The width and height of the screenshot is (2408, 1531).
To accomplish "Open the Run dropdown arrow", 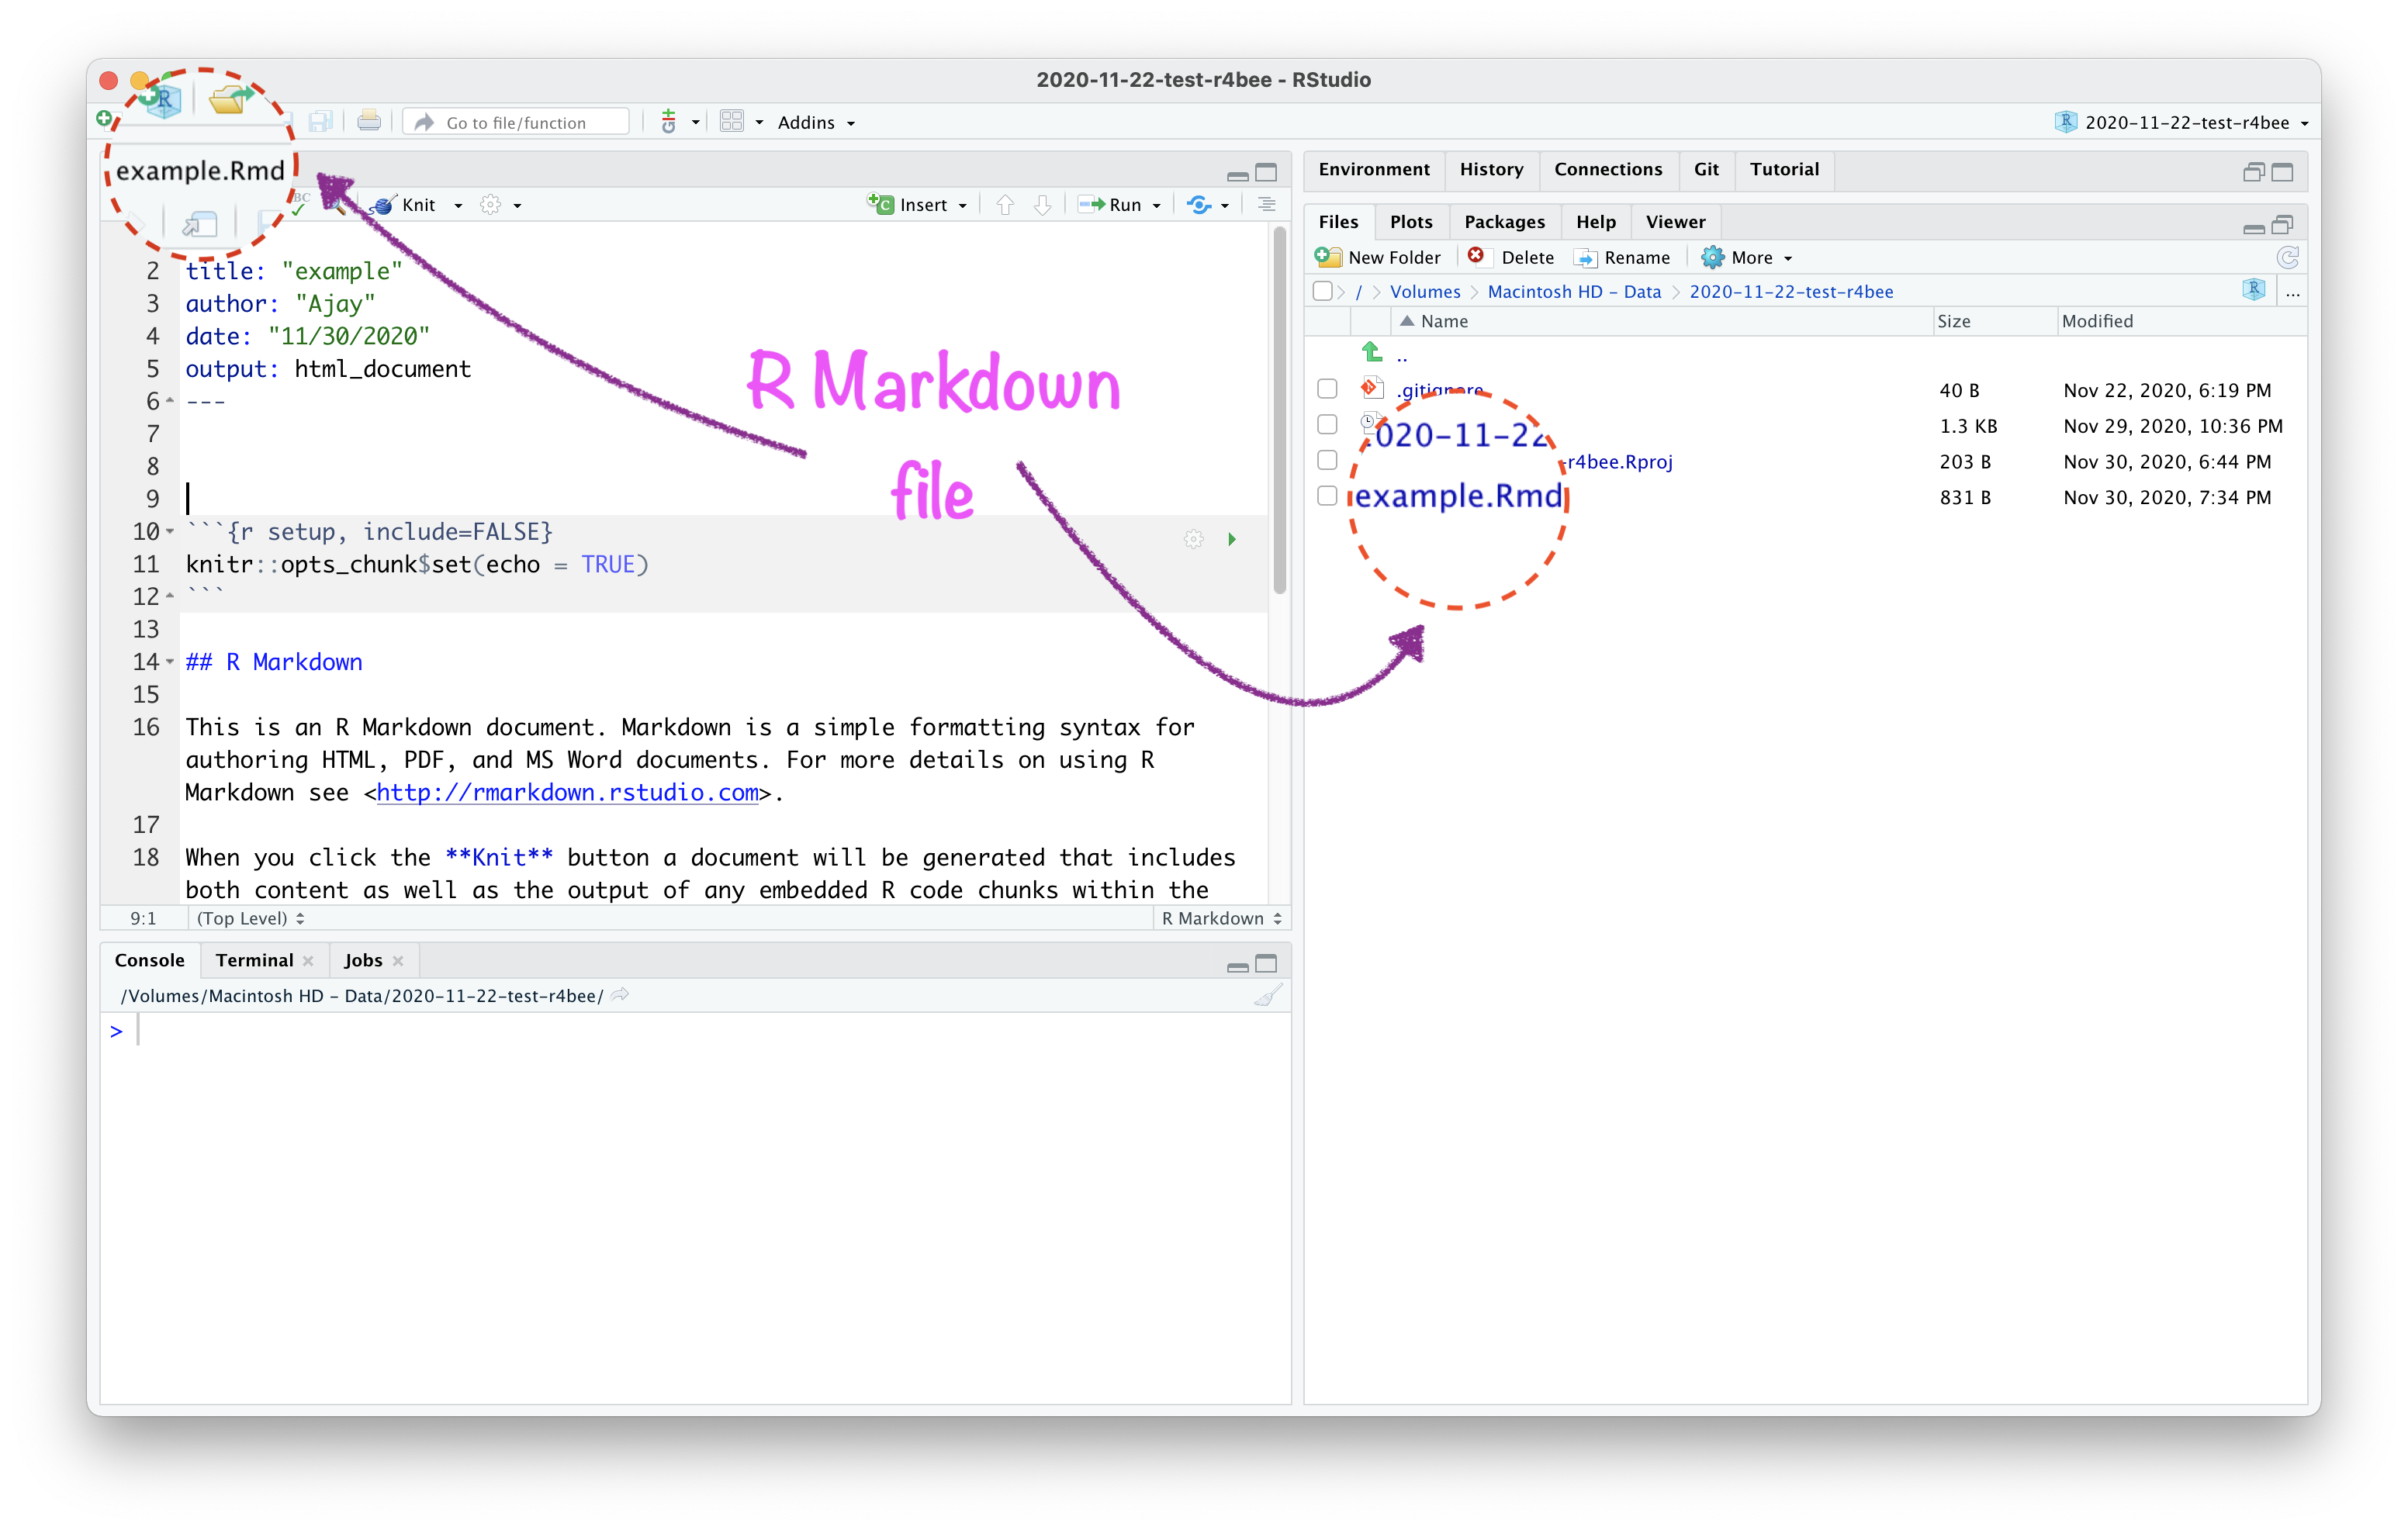I will click(1157, 206).
